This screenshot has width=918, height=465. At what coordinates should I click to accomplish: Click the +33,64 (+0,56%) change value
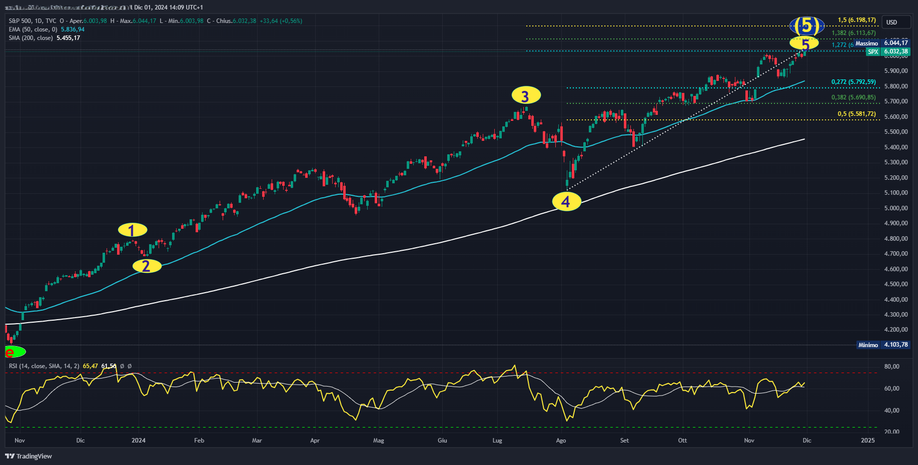(281, 21)
